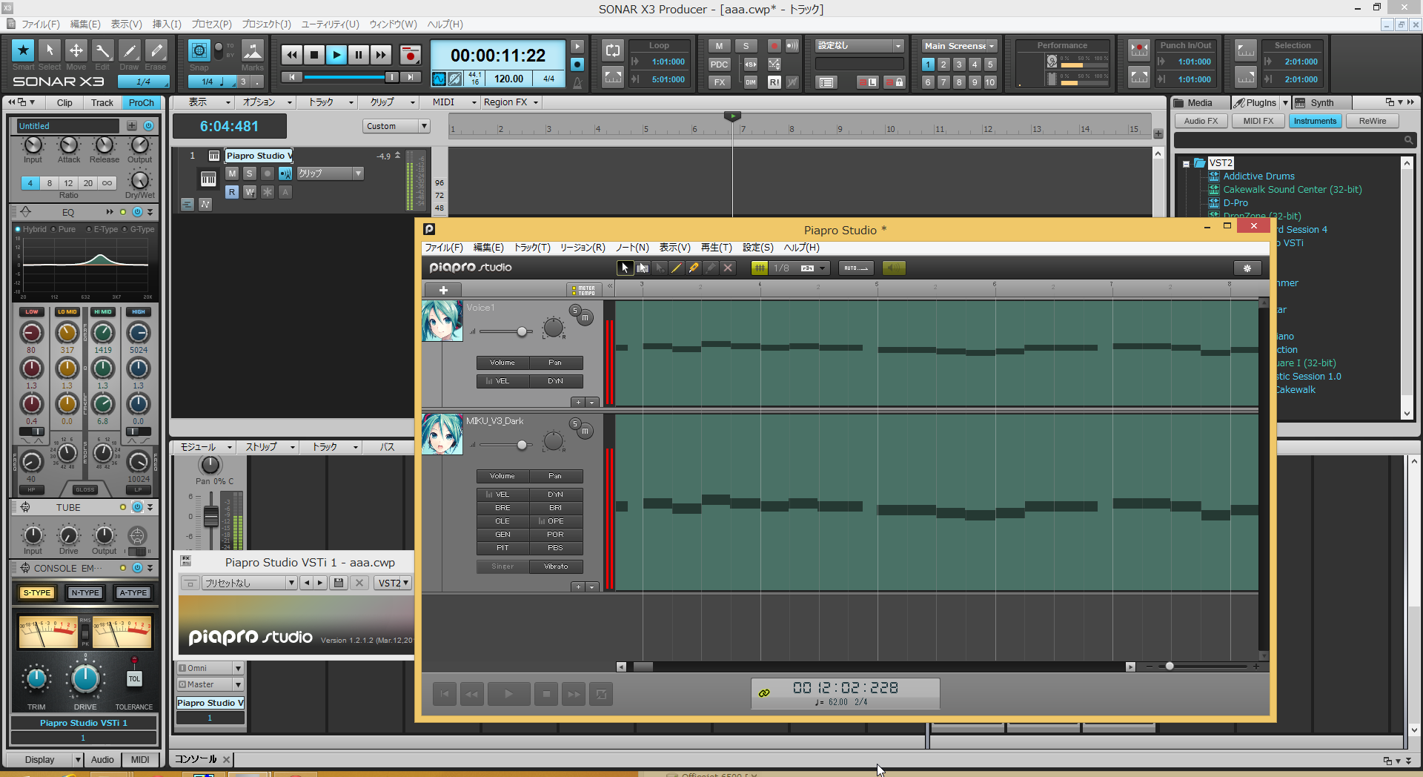Toggle the EQ module power button
This screenshot has height=777, width=1423.
tap(137, 212)
